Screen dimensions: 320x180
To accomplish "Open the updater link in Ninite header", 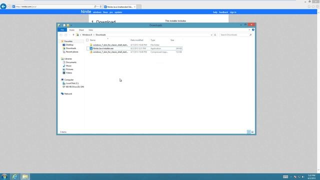I will tap(118, 12).
